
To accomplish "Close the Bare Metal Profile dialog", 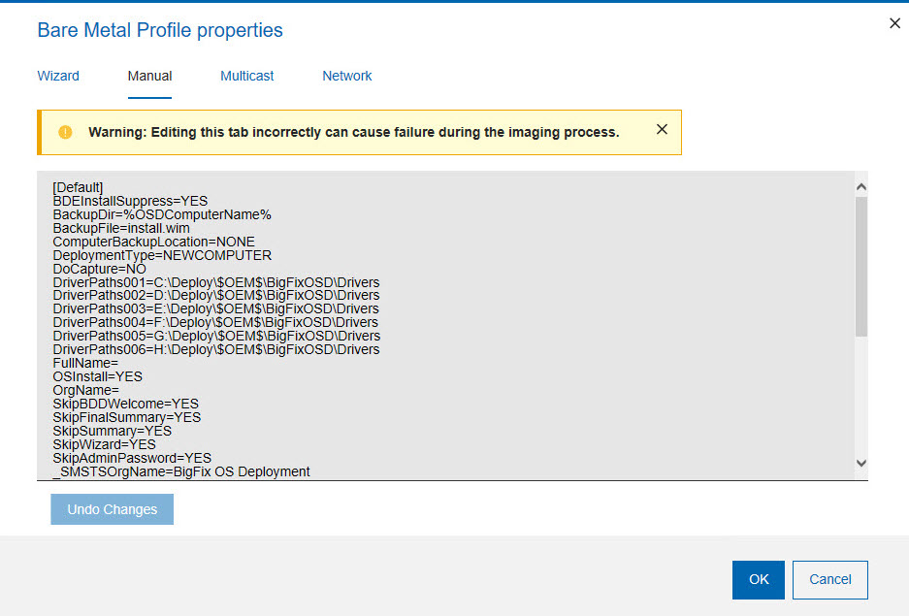I will (x=894, y=23).
